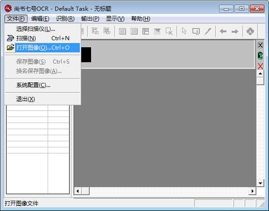Select the dotted image region tool
Image resolution: width=269 pixels, height=211 pixels.
tap(157, 31)
